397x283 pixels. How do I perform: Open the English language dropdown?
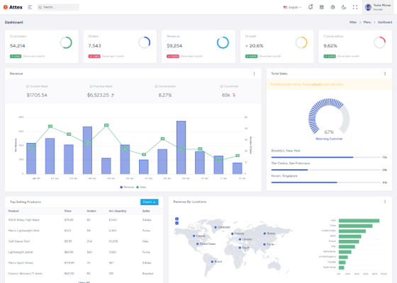point(292,7)
